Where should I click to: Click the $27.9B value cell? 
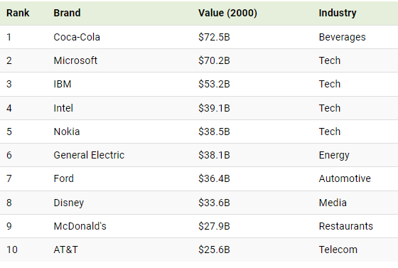coord(214,226)
